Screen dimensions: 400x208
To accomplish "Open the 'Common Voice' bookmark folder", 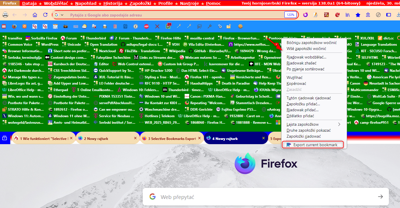I will click(x=17, y=45).
